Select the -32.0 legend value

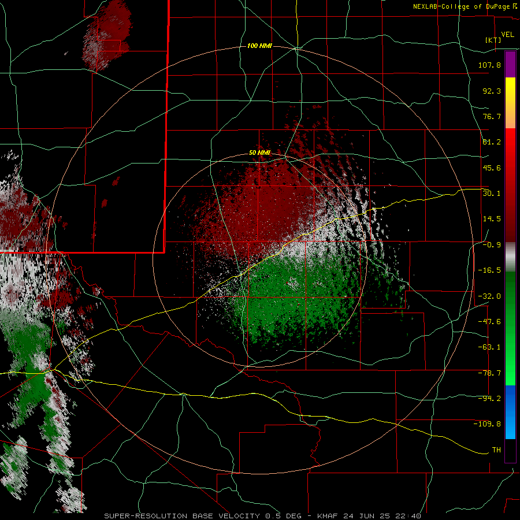[489, 296]
